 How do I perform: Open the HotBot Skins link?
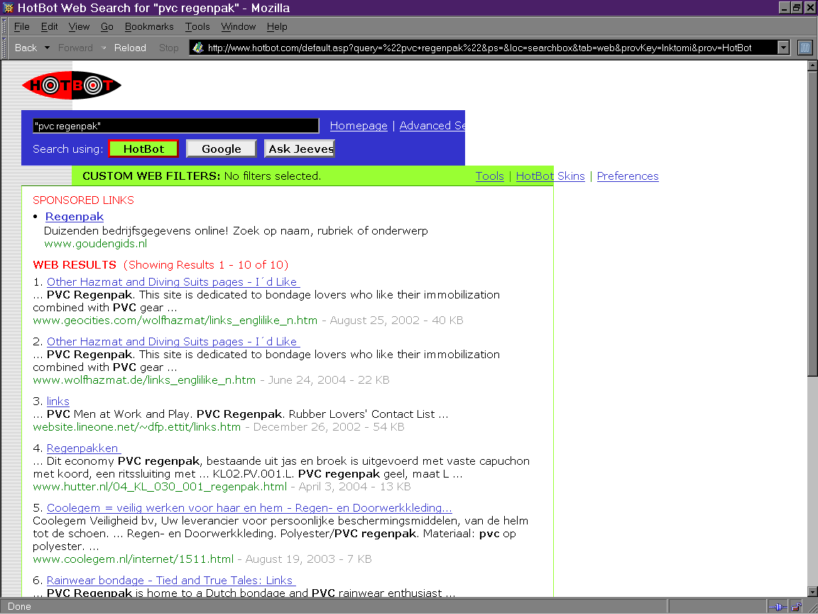coord(550,176)
